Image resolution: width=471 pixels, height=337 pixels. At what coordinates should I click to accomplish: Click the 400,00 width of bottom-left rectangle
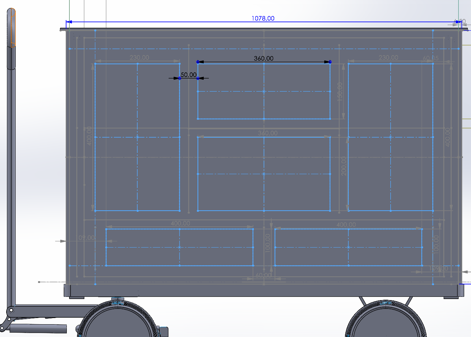tap(180, 223)
